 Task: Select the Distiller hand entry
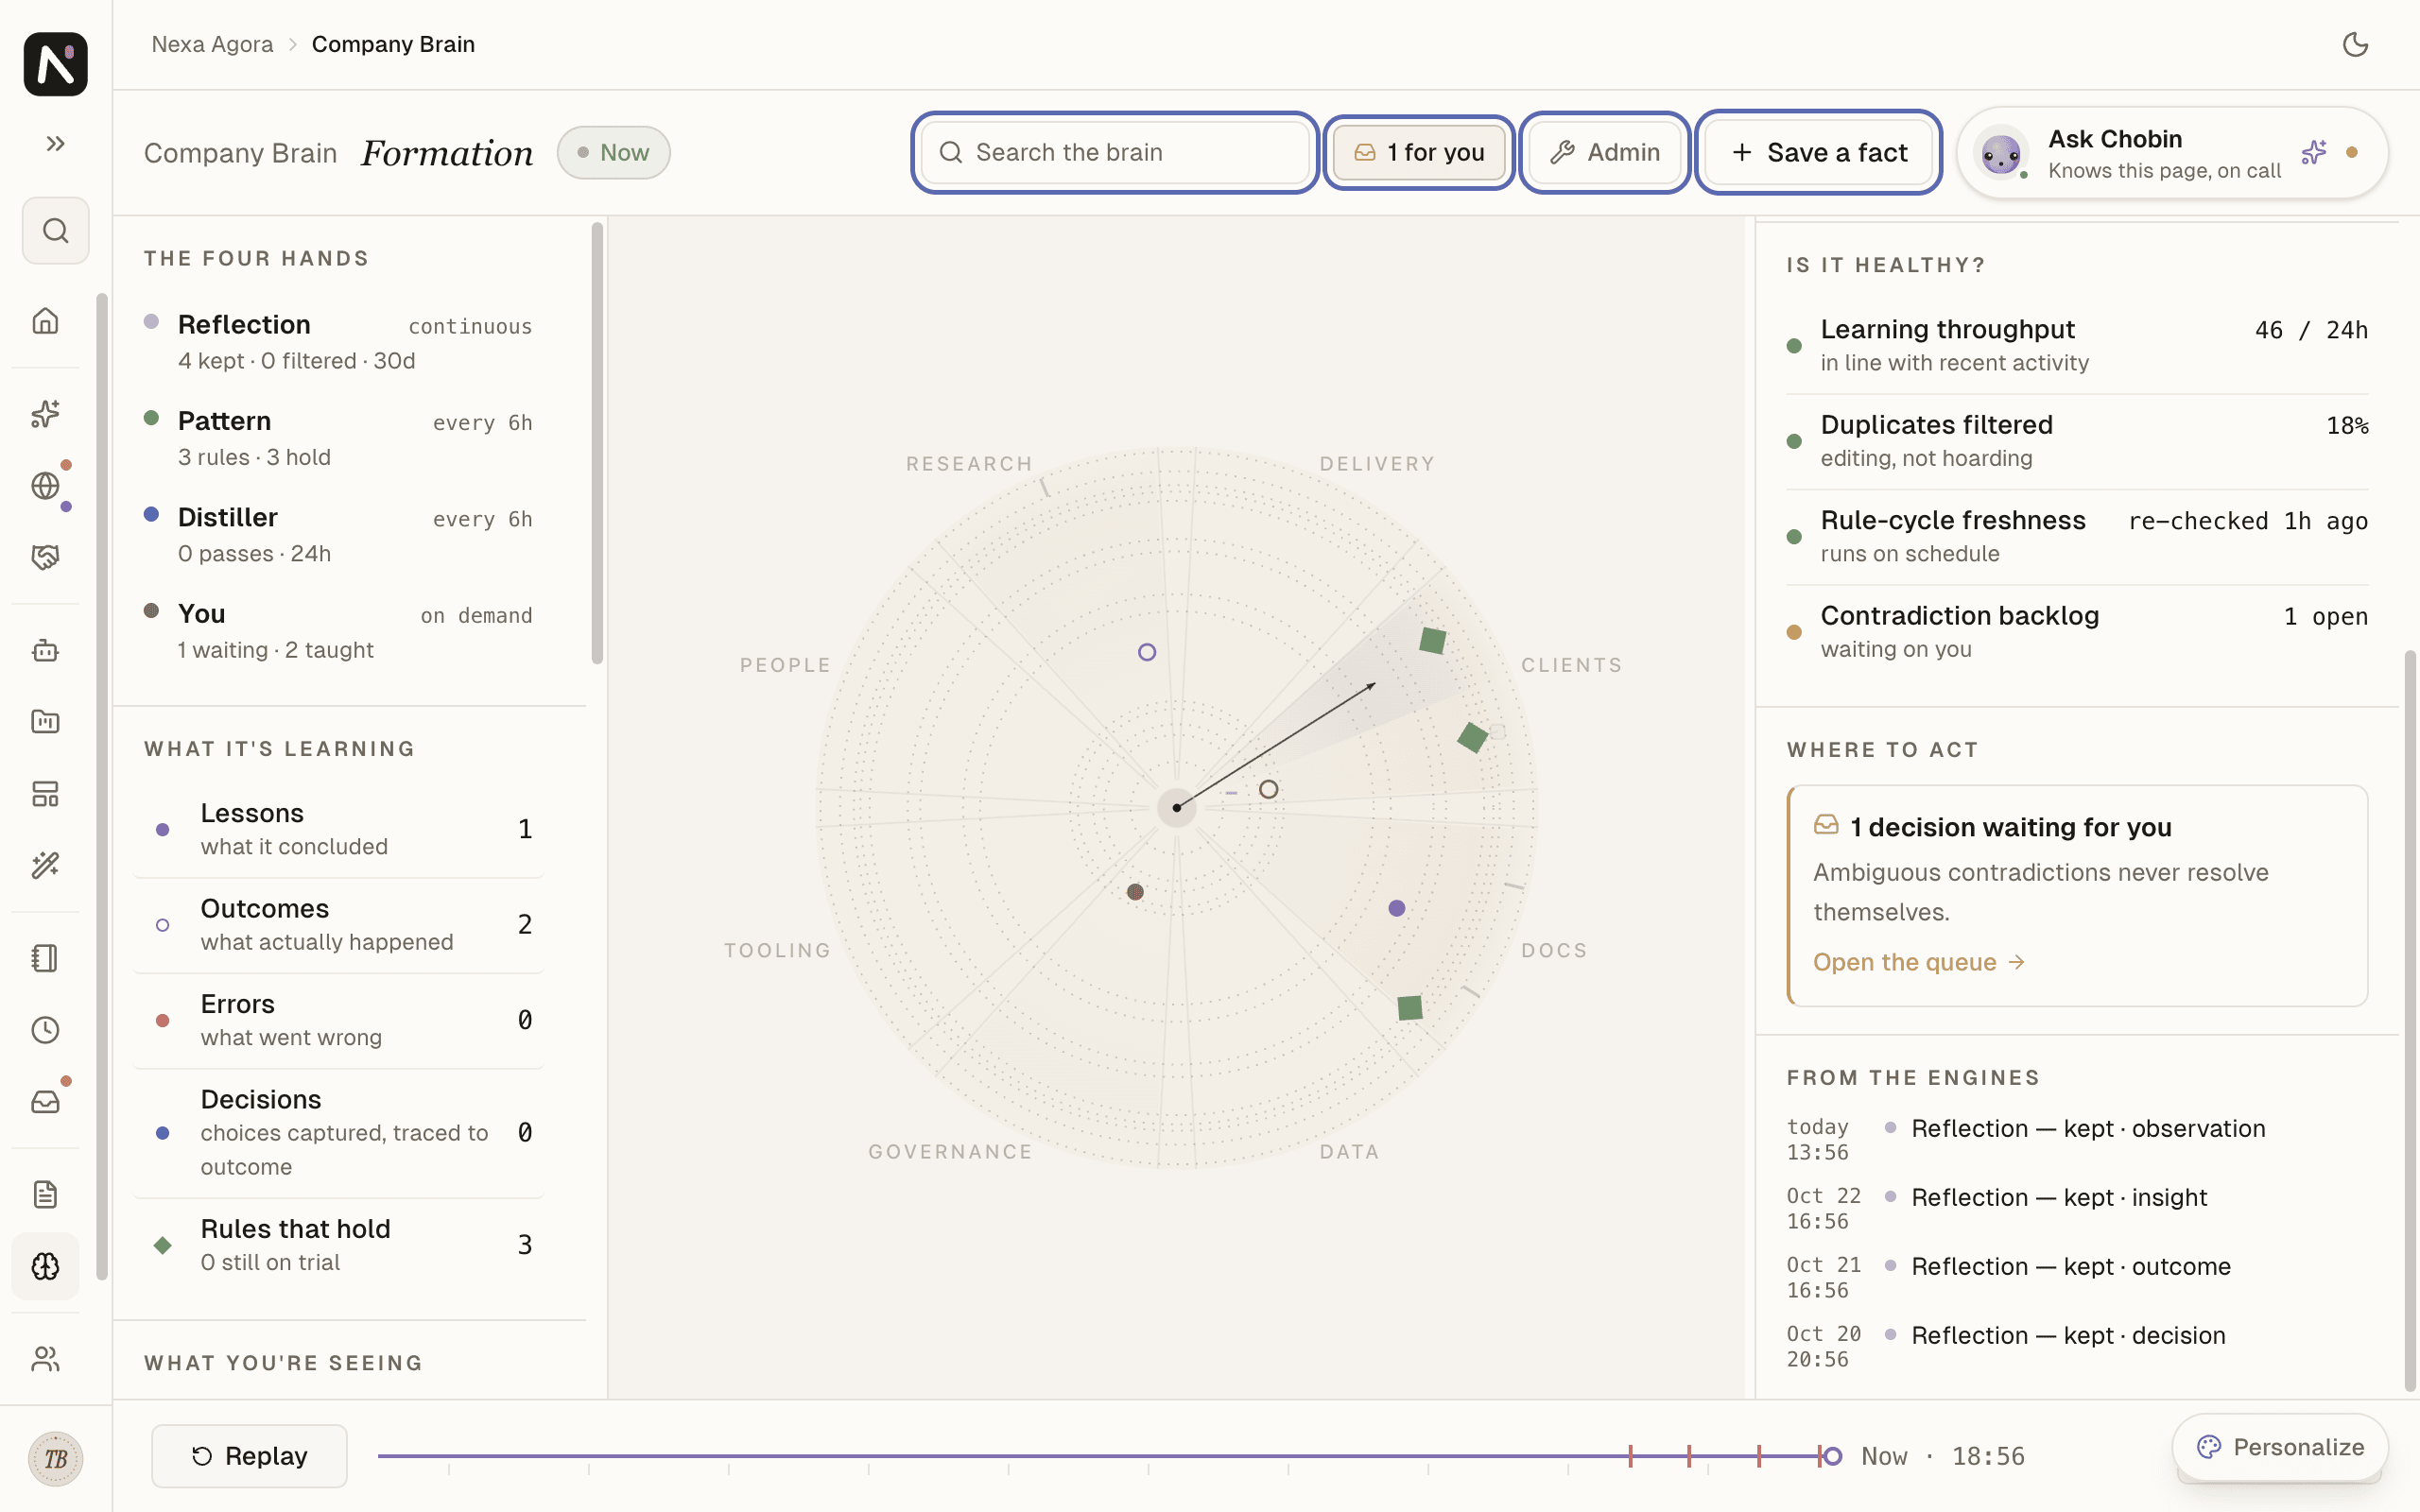pos(339,535)
